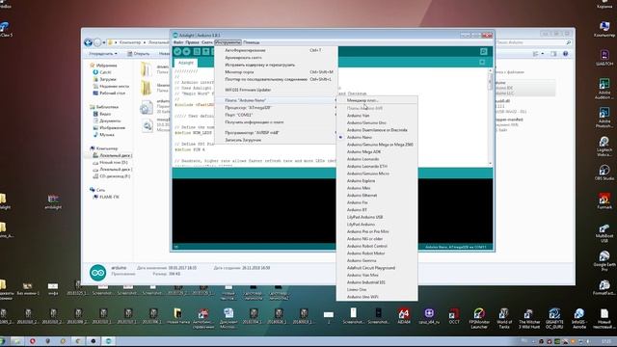Click the Upload arrow button in Arduino toolbar

[x=186, y=51]
